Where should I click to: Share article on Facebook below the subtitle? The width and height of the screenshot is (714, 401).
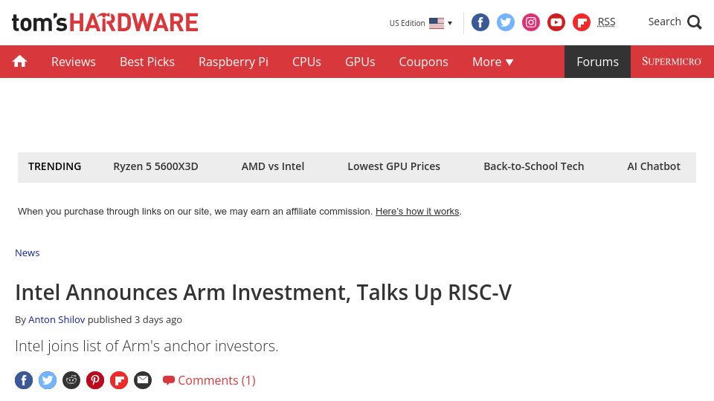pyautogui.click(x=24, y=380)
